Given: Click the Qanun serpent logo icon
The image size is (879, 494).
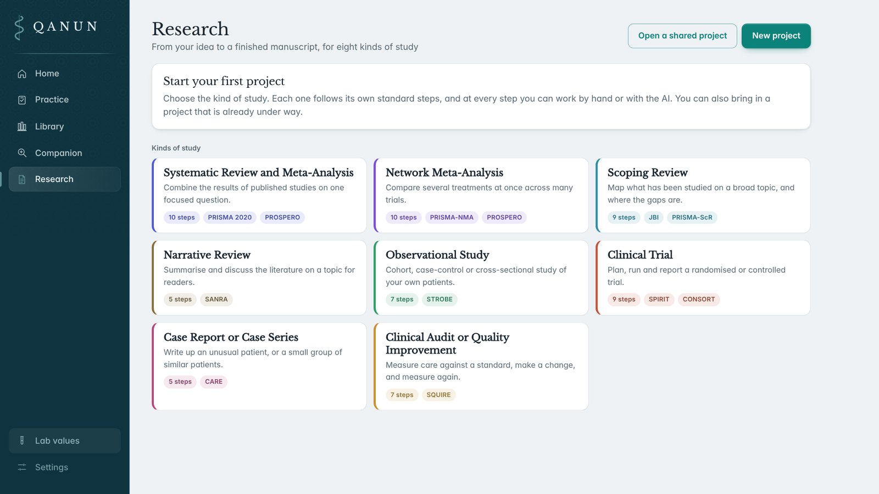Looking at the screenshot, I should click(19, 27).
